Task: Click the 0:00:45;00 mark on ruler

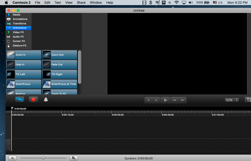Action: pyautogui.click(x=168, y=115)
